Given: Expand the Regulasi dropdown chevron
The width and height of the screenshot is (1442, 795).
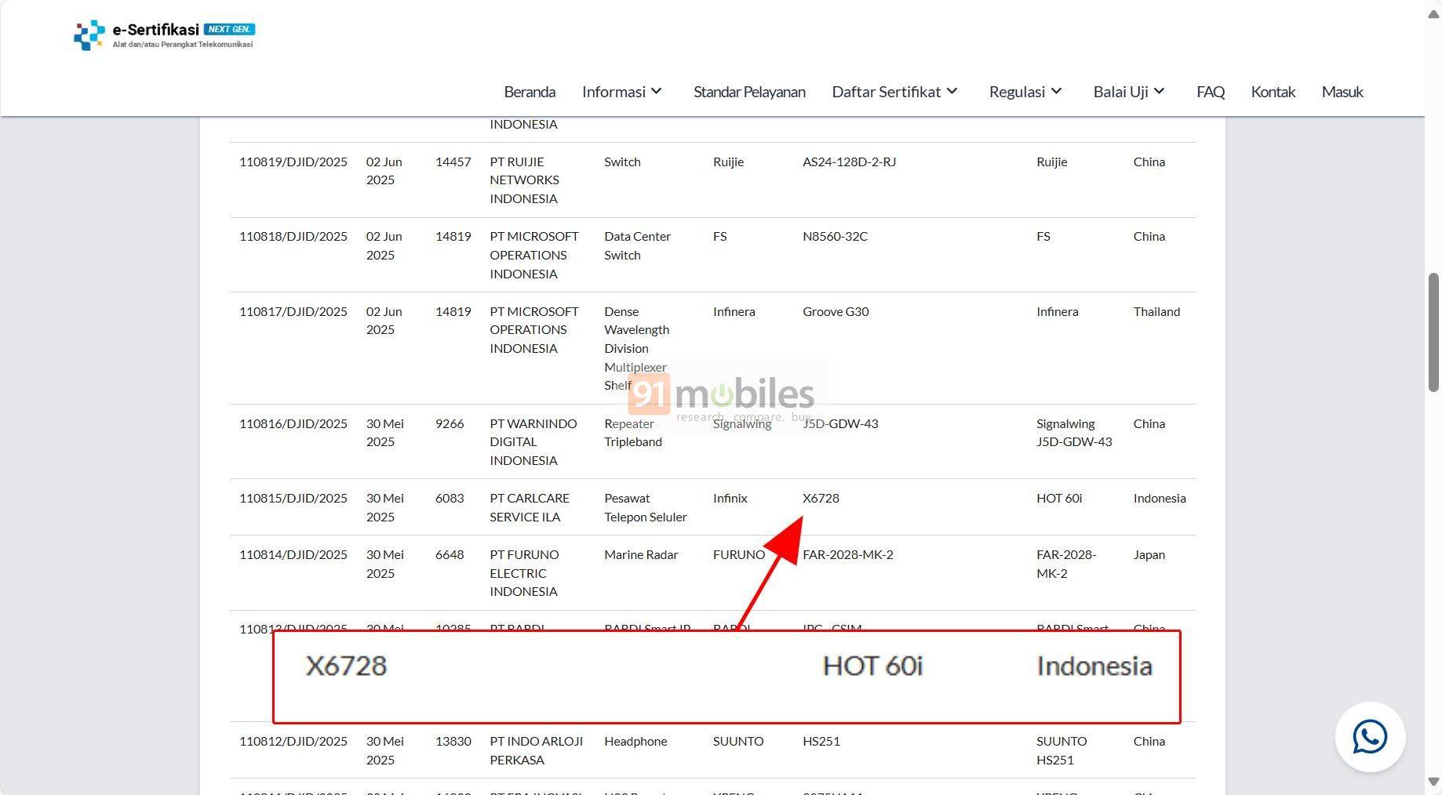Looking at the screenshot, I should 1056,92.
